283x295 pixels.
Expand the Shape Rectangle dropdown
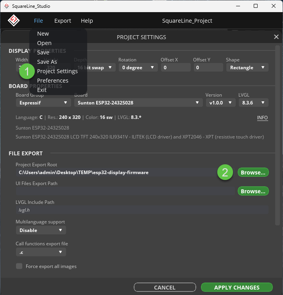pyautogui.click(x=247, y=67)
